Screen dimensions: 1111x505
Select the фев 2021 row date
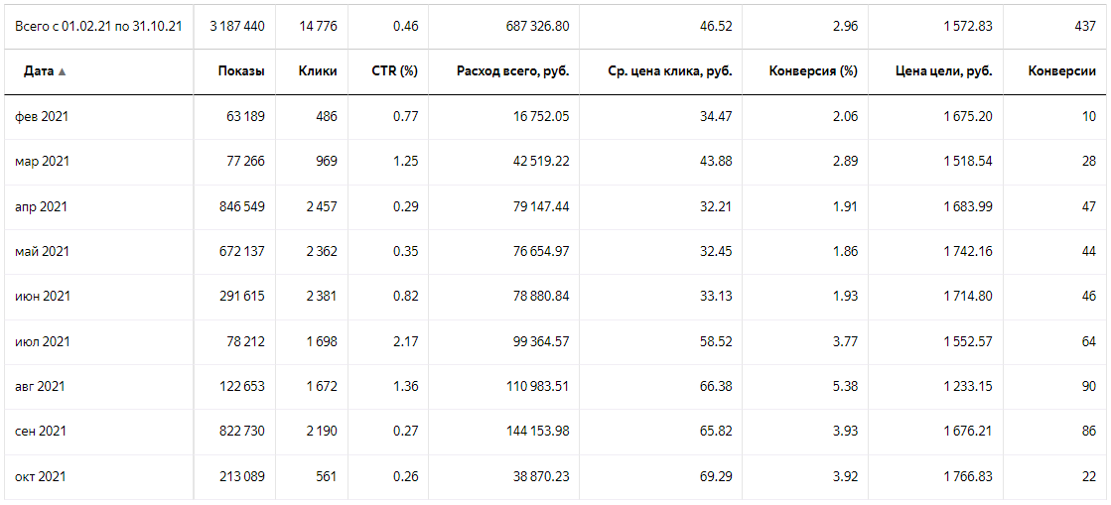(x=42, y=117)
